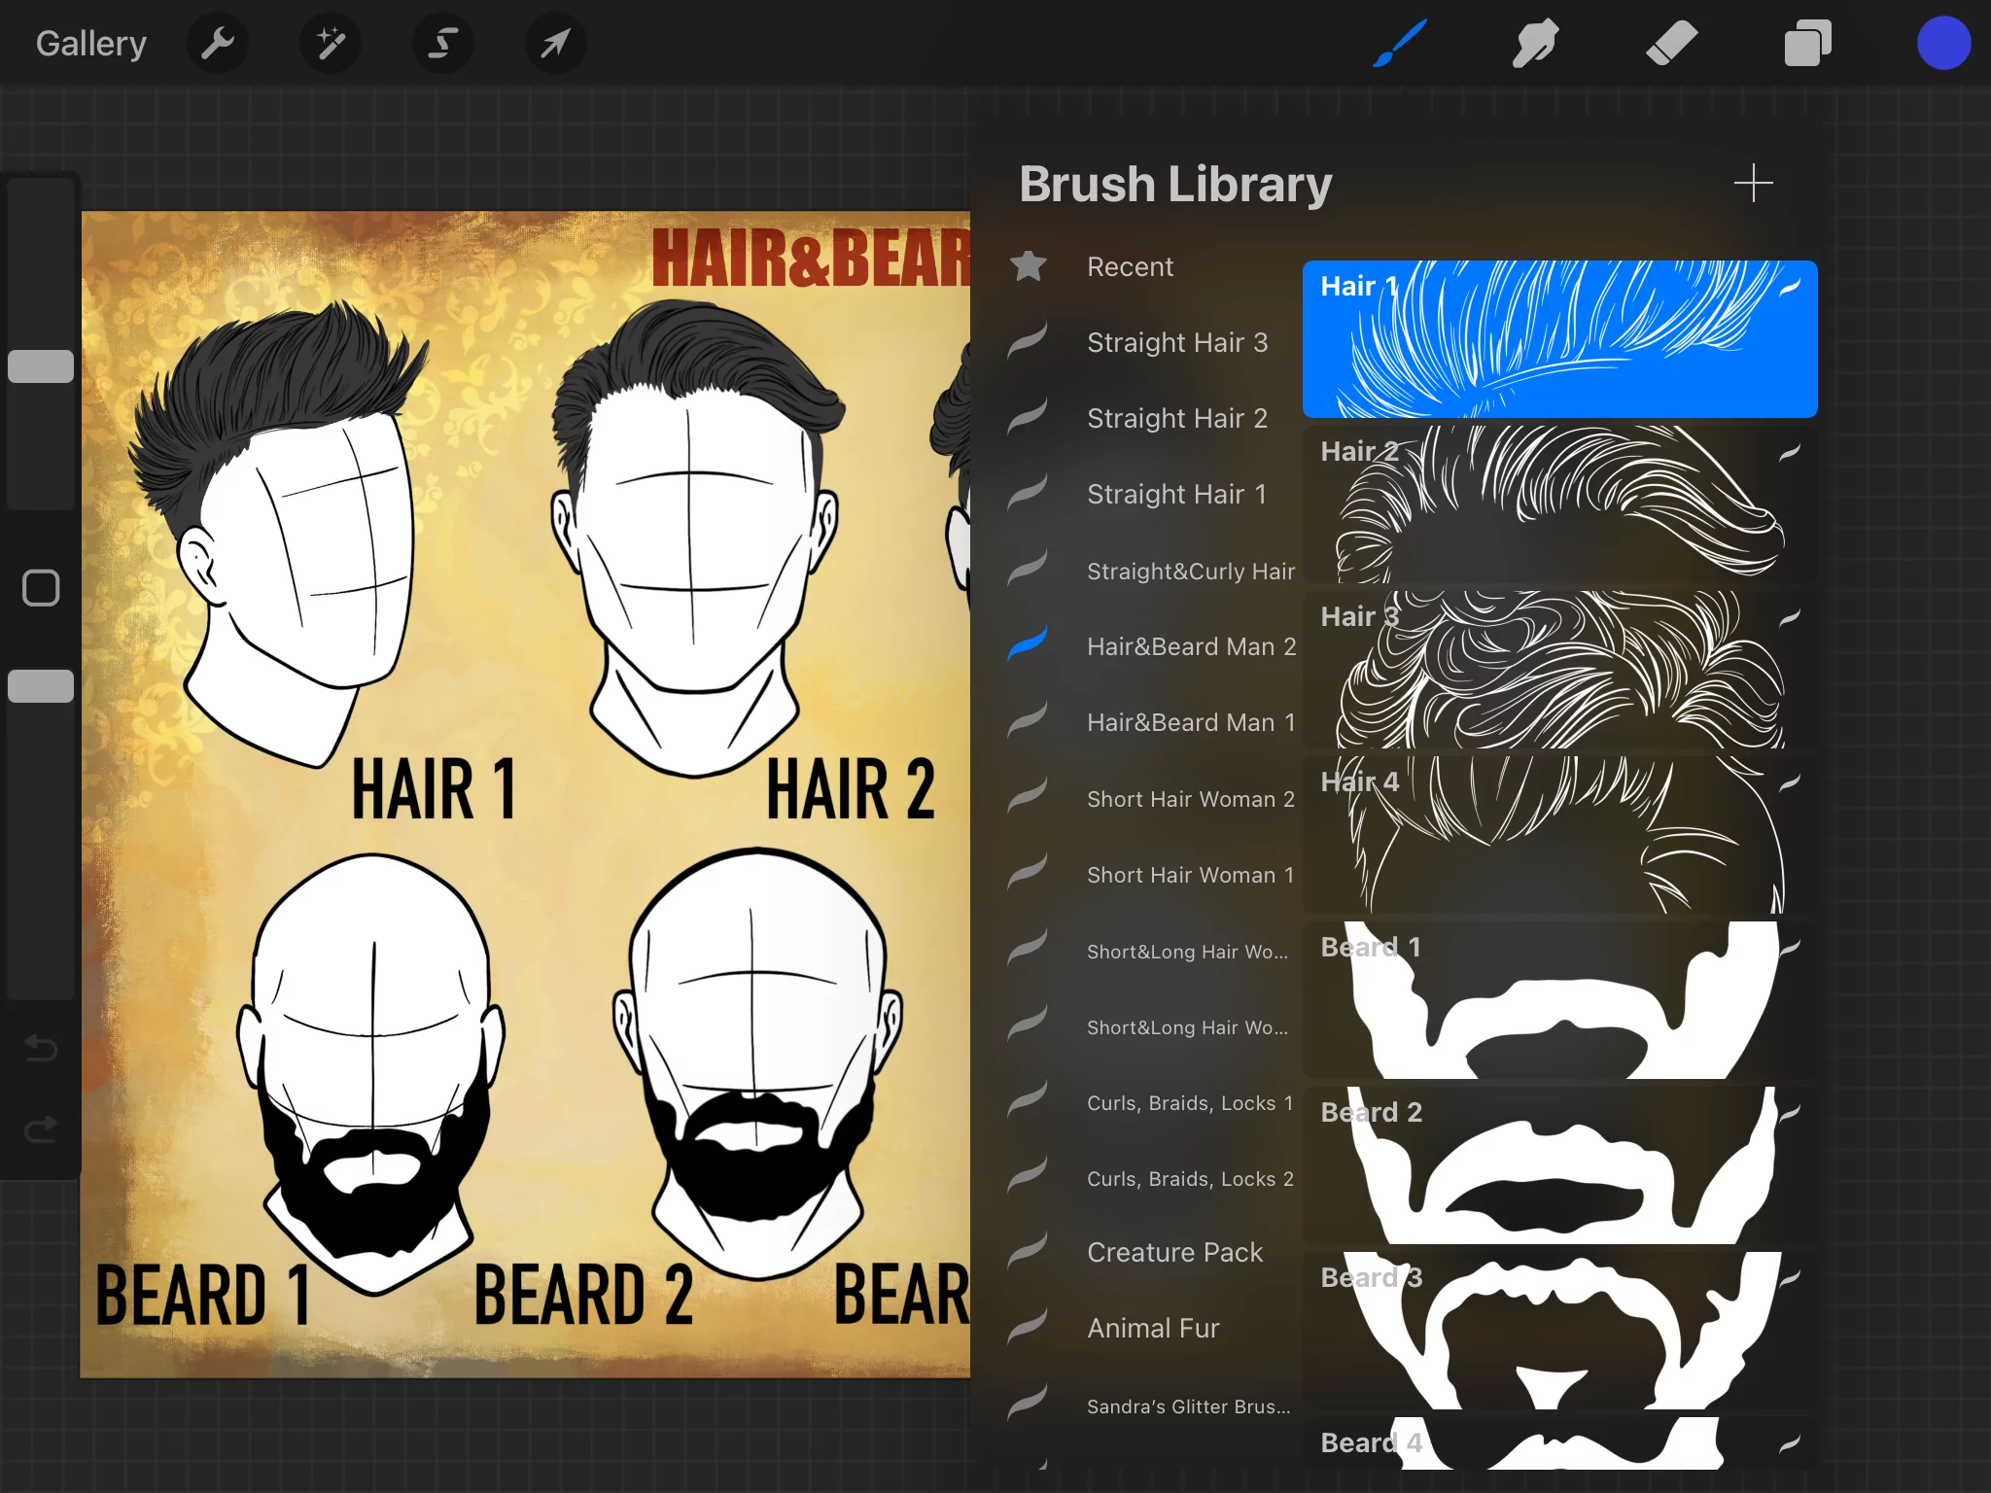Select the Eraser tool
The width and height of the screenshot is (1991, 1493).
click(x=1671, y=43)
